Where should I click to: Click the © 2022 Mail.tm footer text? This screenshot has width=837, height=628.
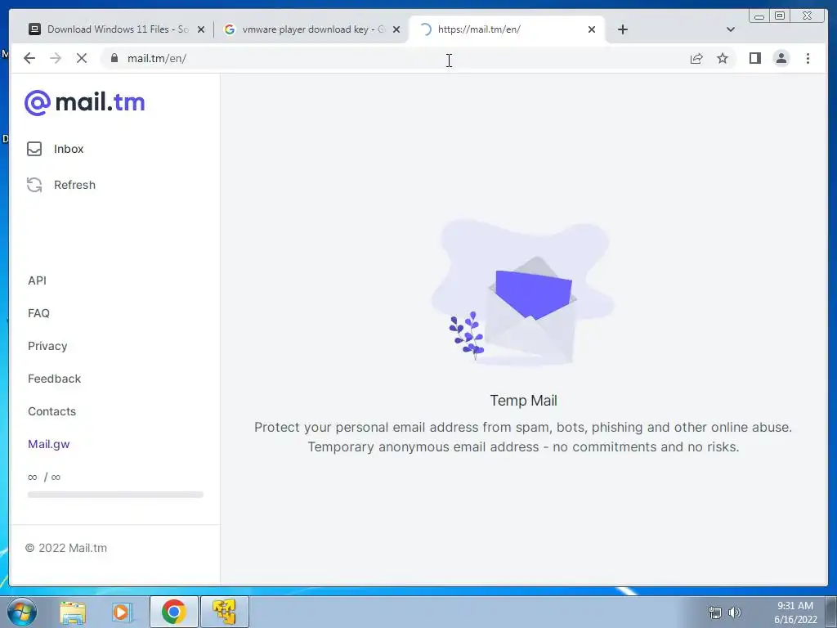click(66, 548)
